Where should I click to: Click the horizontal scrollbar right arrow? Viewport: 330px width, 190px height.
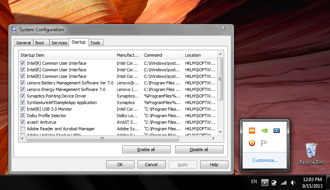point(214,139)
